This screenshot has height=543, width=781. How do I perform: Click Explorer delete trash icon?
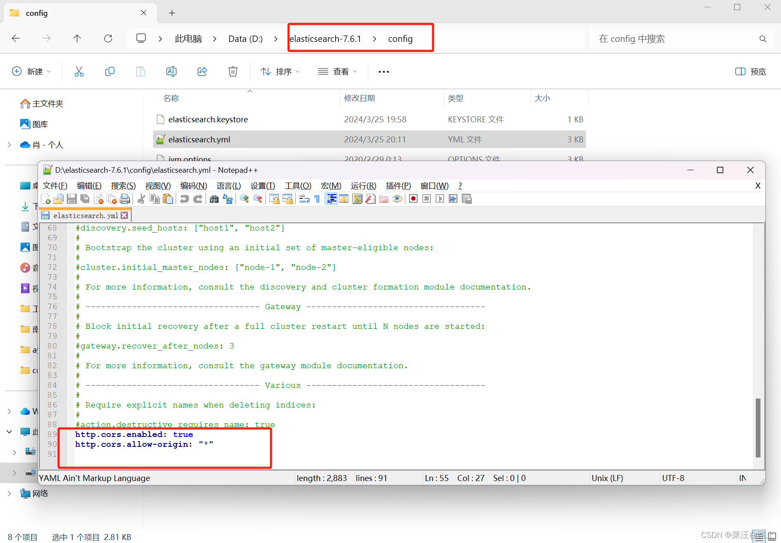tap(233, 71)
